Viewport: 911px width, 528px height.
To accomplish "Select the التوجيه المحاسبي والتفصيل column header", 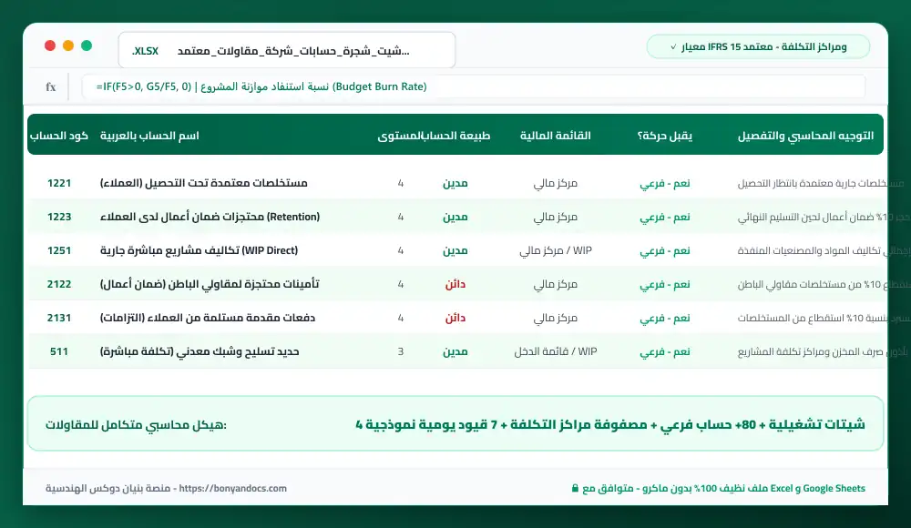I will click(x=806, y=136).
